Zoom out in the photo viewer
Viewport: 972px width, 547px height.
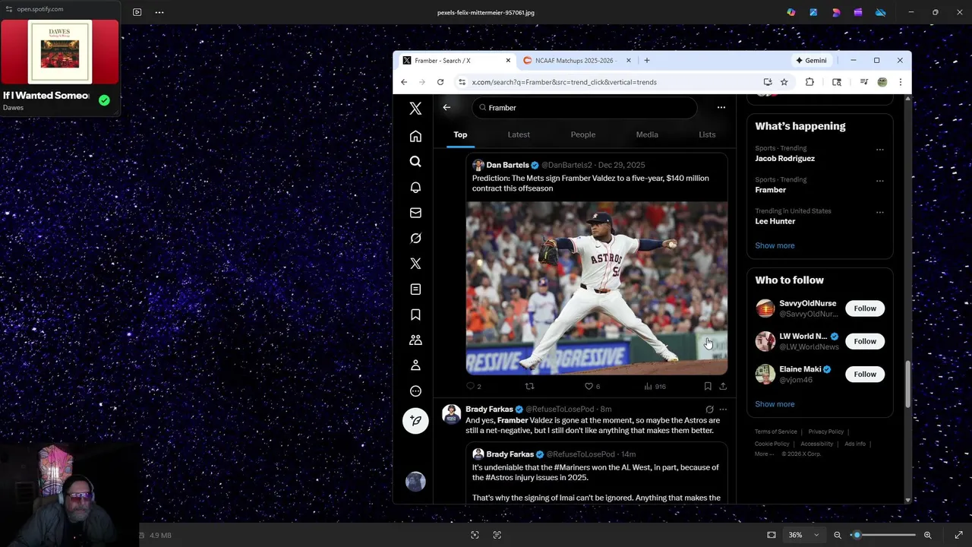click(838, 535)
